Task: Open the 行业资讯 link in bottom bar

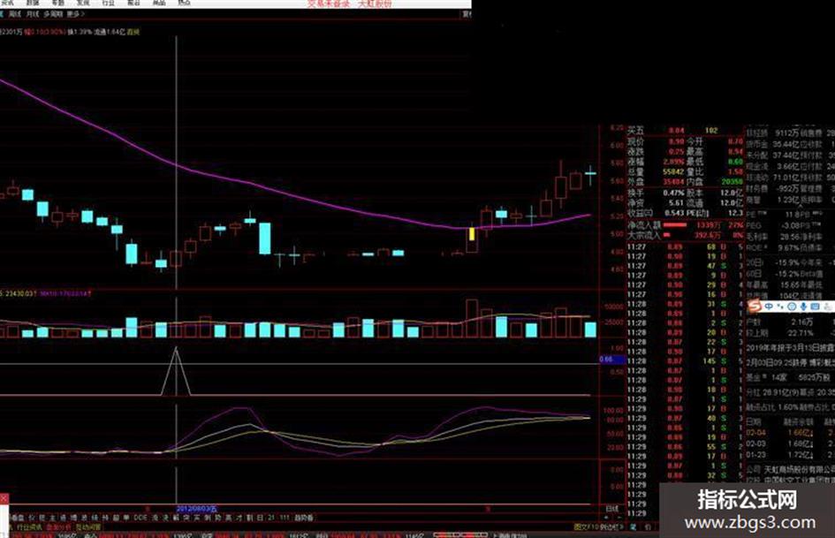Action: (x=29, y=527)
